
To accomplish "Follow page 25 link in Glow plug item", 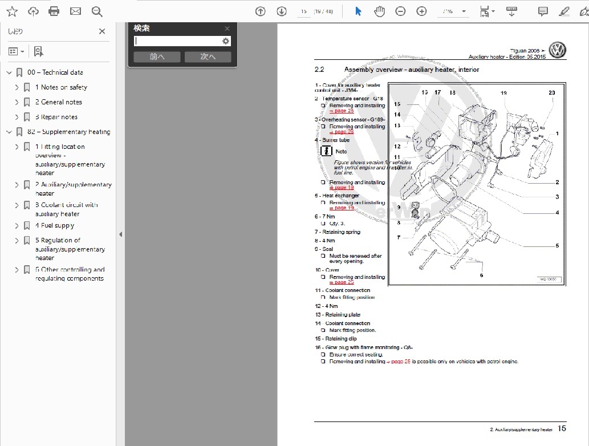I will 399,362.
